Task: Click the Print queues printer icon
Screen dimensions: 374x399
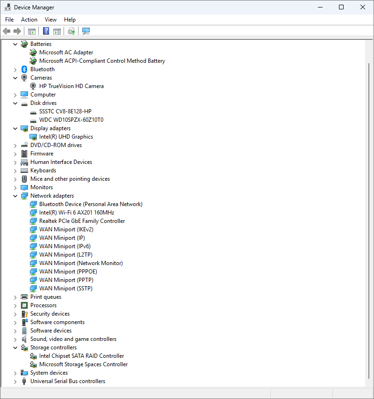Action: click(x=24, y=297)
